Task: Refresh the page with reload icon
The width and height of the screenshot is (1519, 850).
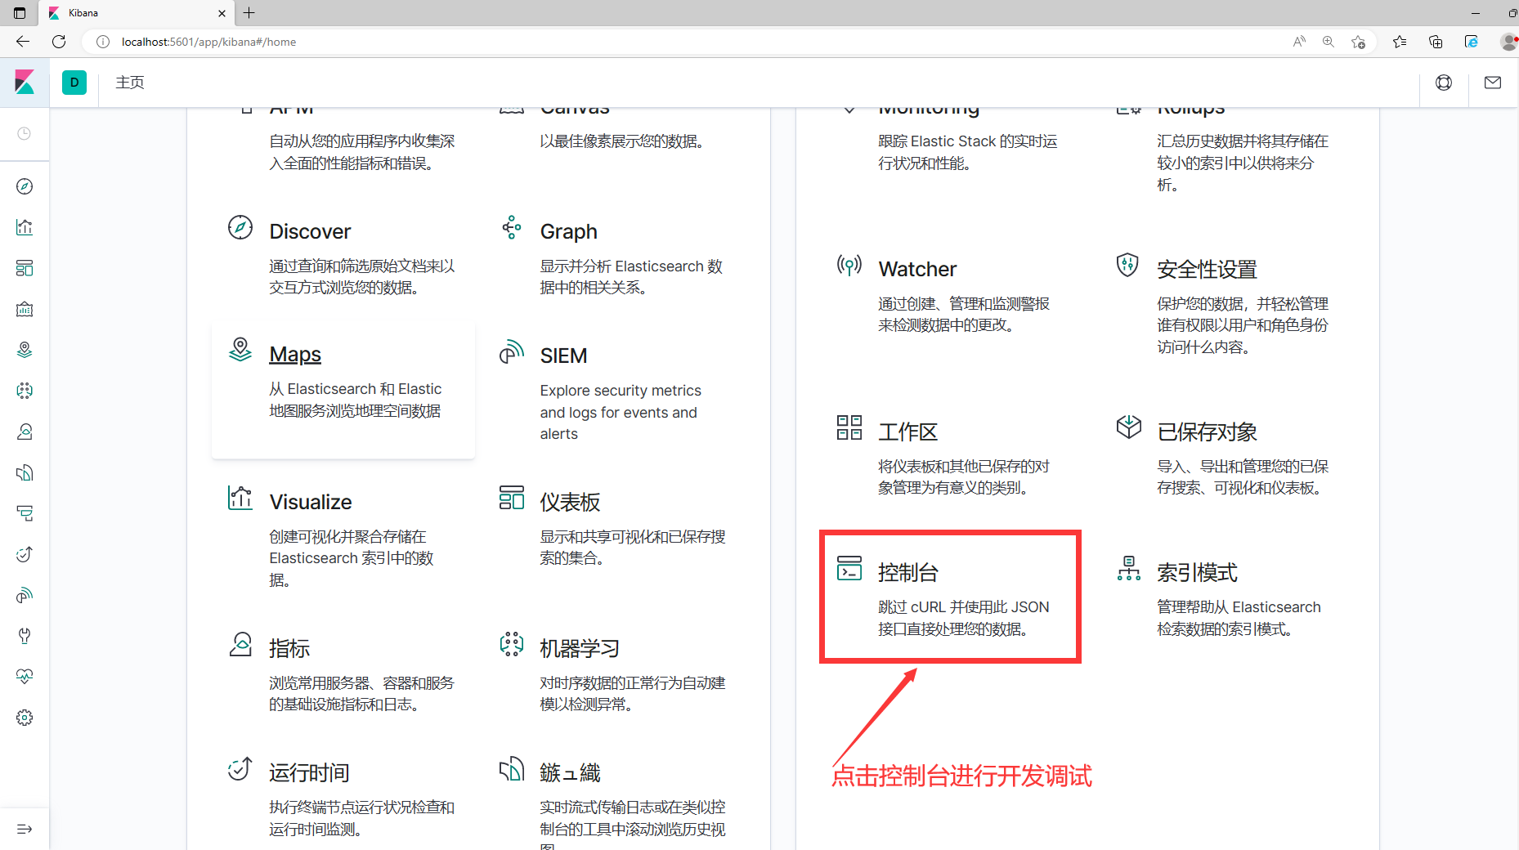Action: pyautogui.click(x=59, y=42)
